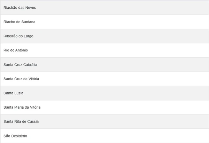Click the word "Cabrália" in the list
The image size is (209, 143).
point(30,65)
